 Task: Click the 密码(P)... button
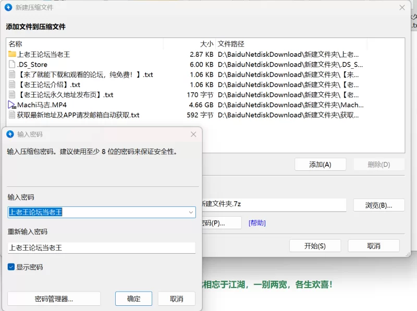pyautogui.click(x=222, y=223)
